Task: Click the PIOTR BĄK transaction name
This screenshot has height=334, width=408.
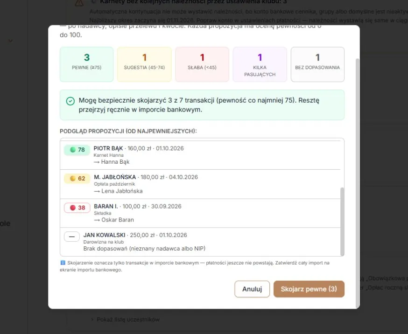Action: (x=108, y=148)
